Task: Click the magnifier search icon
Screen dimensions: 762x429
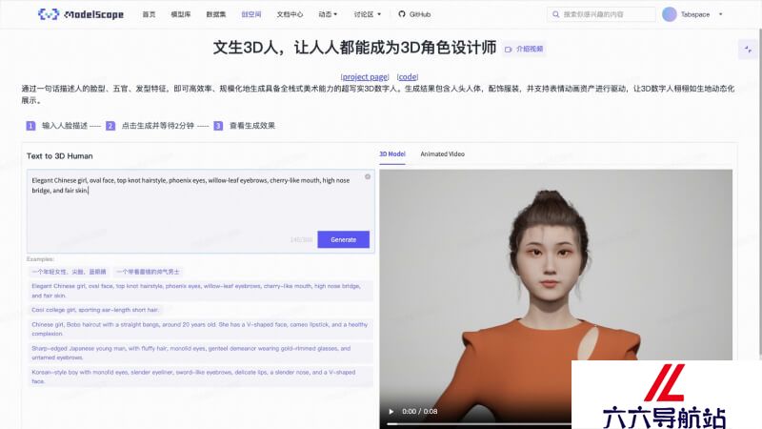Action: tap(555, 14)
